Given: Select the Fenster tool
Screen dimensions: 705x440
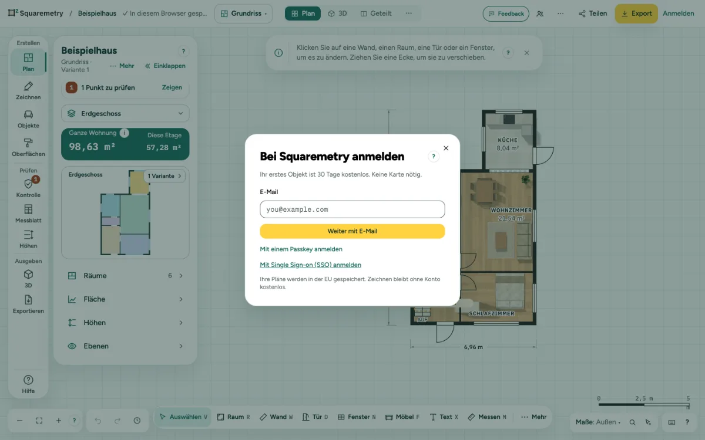Looking at the screenshot, I should pyautogui.click(x=357, y=417).
